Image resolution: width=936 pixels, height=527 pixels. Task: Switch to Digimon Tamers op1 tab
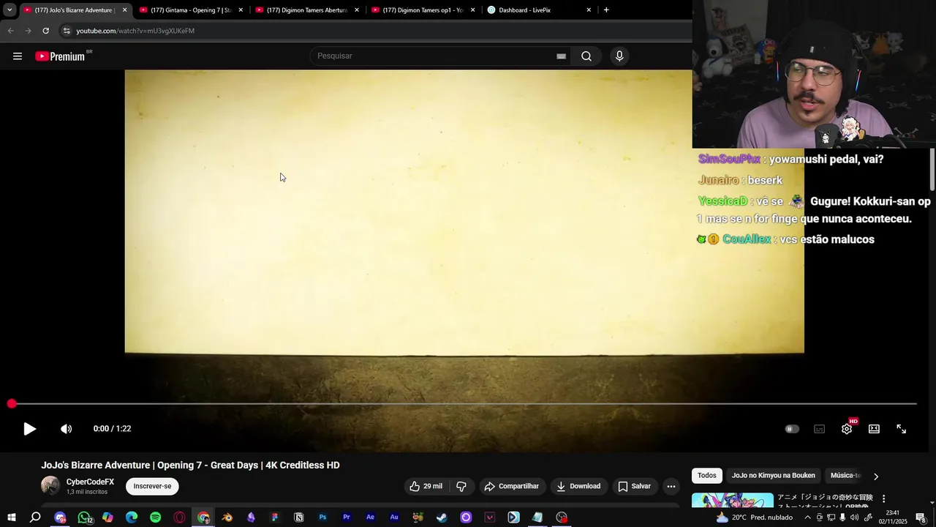pyautogui.click(x=422, y=10)
